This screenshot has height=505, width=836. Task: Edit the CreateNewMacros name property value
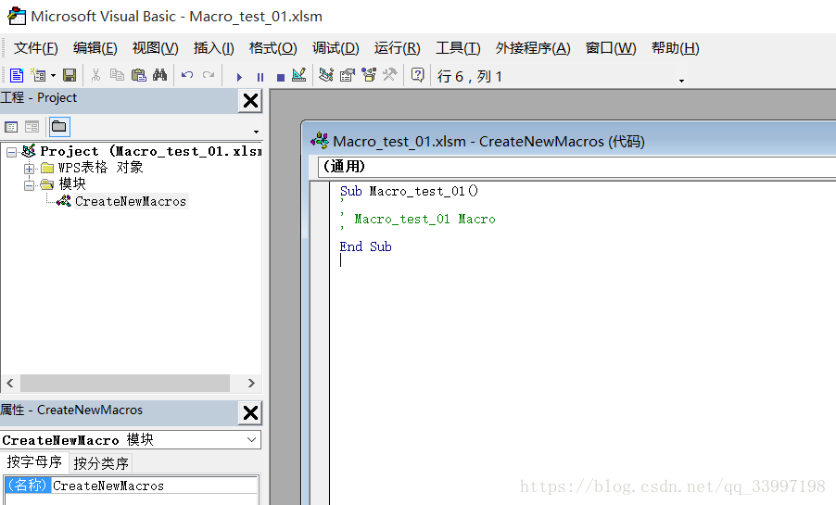click(x=155, y=486)
